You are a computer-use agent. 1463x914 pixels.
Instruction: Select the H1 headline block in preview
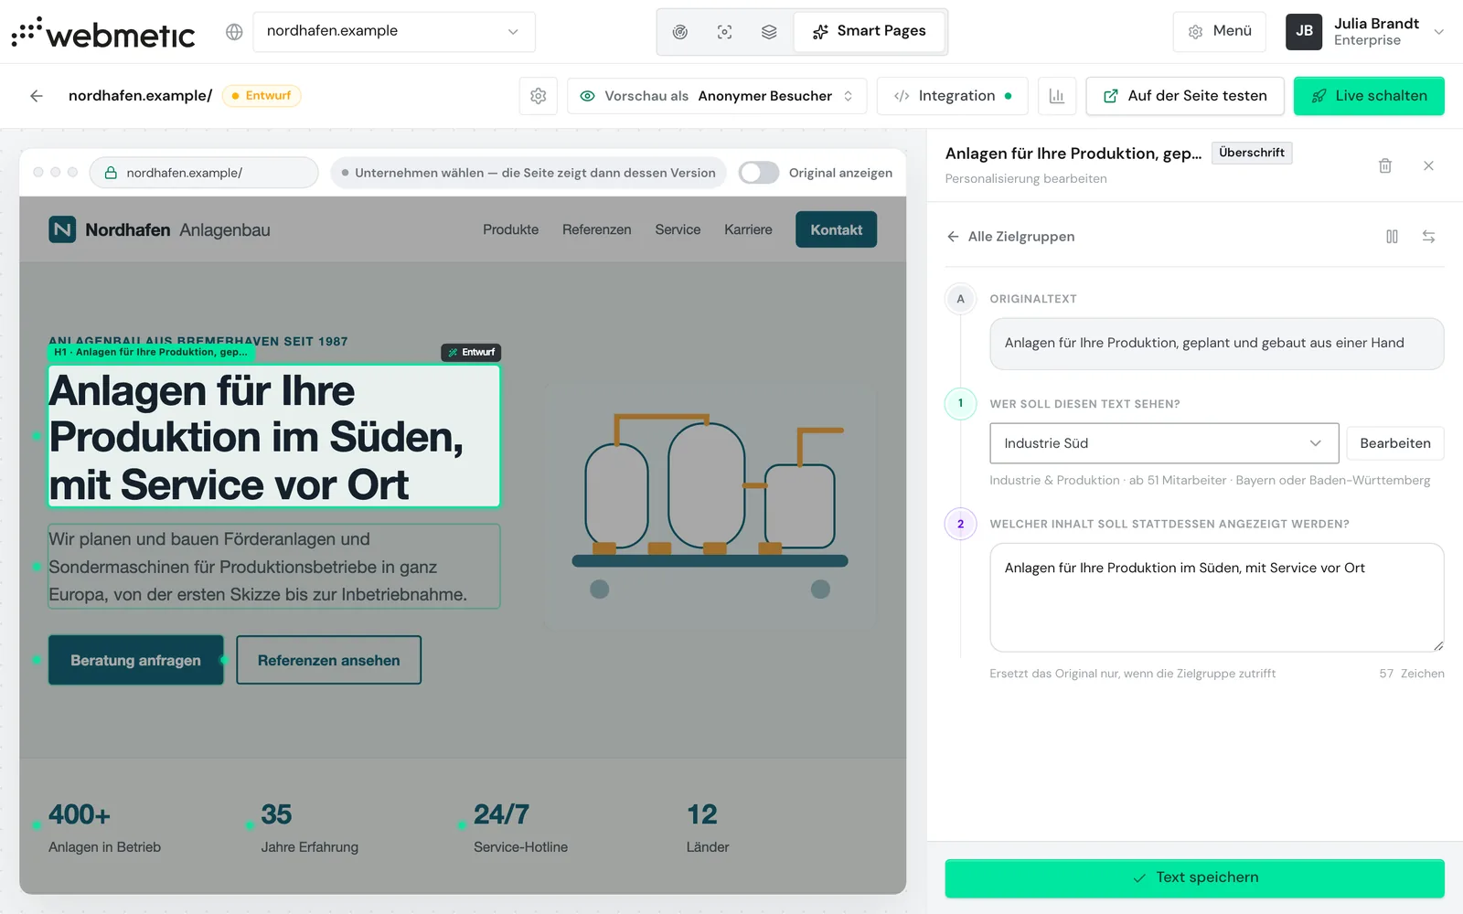click(x=274, y=437)
